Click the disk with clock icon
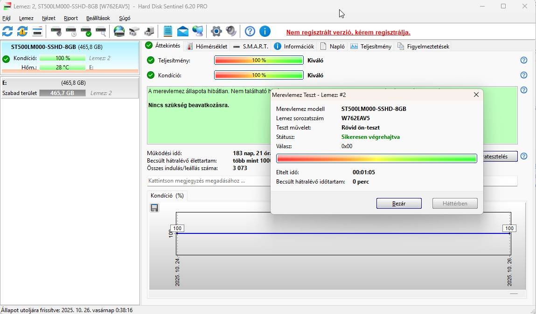This screenshot has height=314, width=536. (x=71, y=31)
